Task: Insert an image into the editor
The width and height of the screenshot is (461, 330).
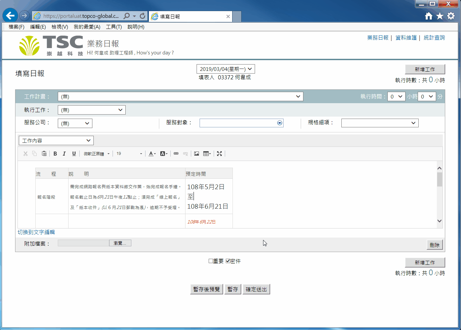Action: point(197,154)
